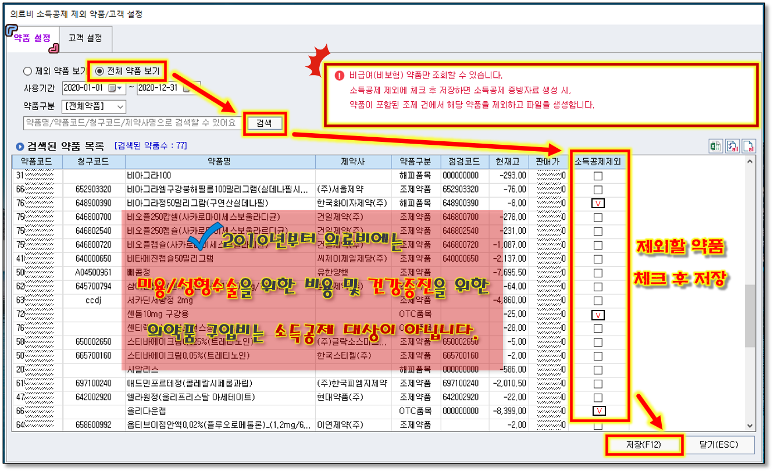Click blue arrow icon beside 검색된 약품 목록

20,146
